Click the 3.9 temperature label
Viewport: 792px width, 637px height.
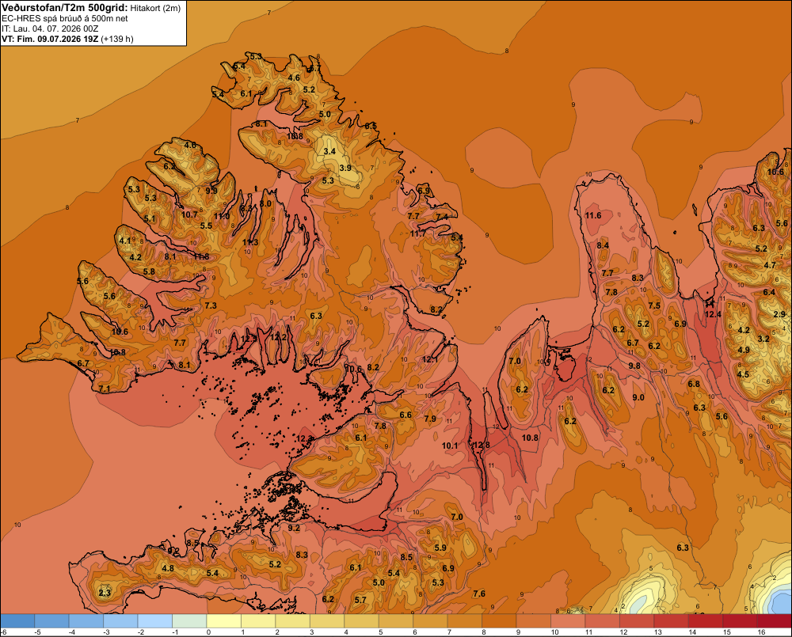(x=345, y=168)
